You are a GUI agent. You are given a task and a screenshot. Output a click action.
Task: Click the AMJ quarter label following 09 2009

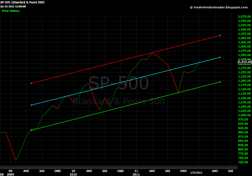(26, 171)
